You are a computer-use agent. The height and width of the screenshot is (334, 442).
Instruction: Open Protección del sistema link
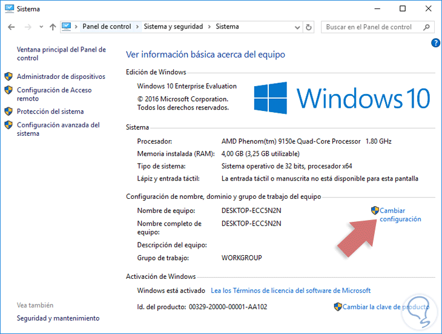50,112
